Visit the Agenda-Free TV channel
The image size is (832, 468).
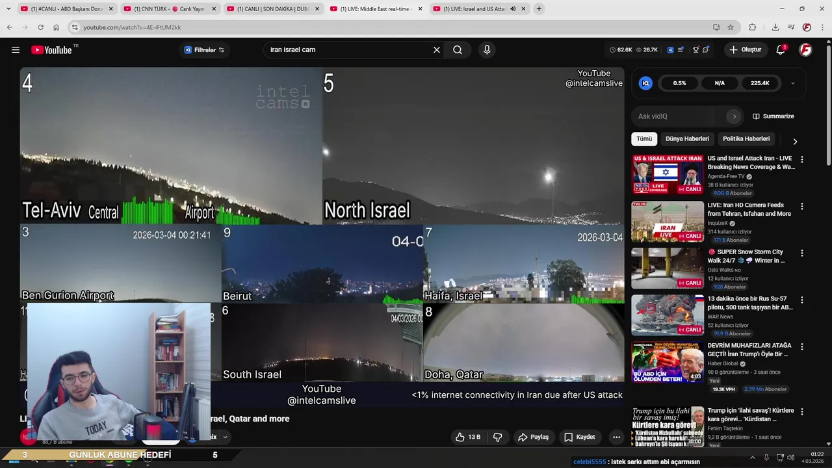[725, 176]
